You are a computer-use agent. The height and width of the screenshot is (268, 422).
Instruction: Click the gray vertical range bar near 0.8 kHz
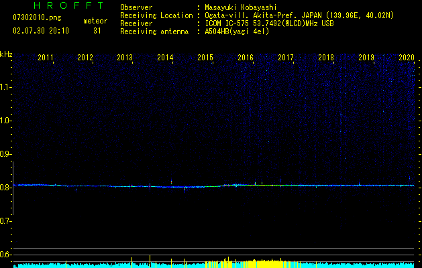(13, 188)
